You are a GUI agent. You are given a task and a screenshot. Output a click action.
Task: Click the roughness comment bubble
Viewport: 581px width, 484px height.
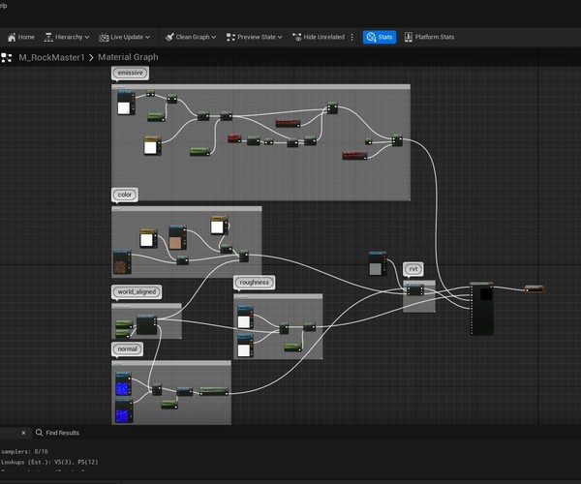pos(254,283)
